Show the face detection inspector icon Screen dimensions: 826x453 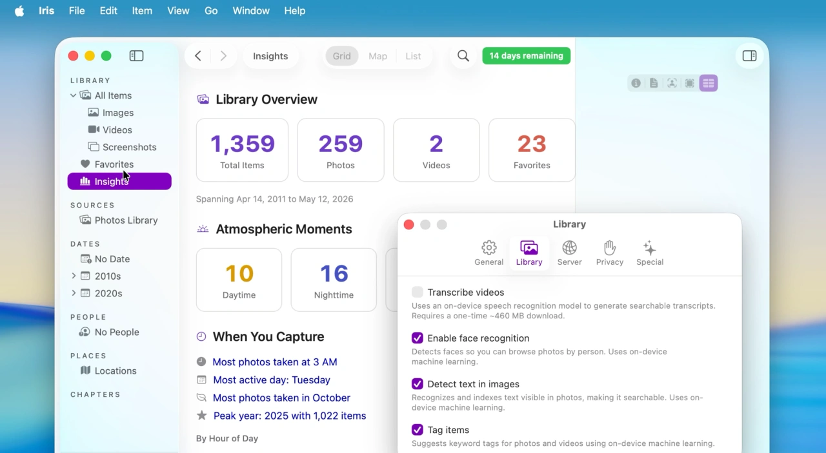click(x=672, y=83)
